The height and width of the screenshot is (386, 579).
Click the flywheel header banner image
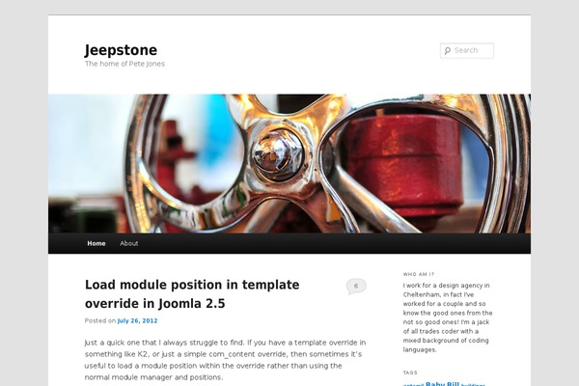289,164
